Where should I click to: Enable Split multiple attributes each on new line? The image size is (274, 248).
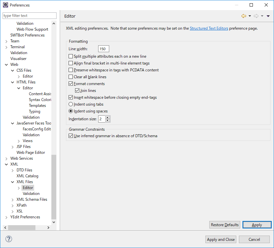(71, 56)
